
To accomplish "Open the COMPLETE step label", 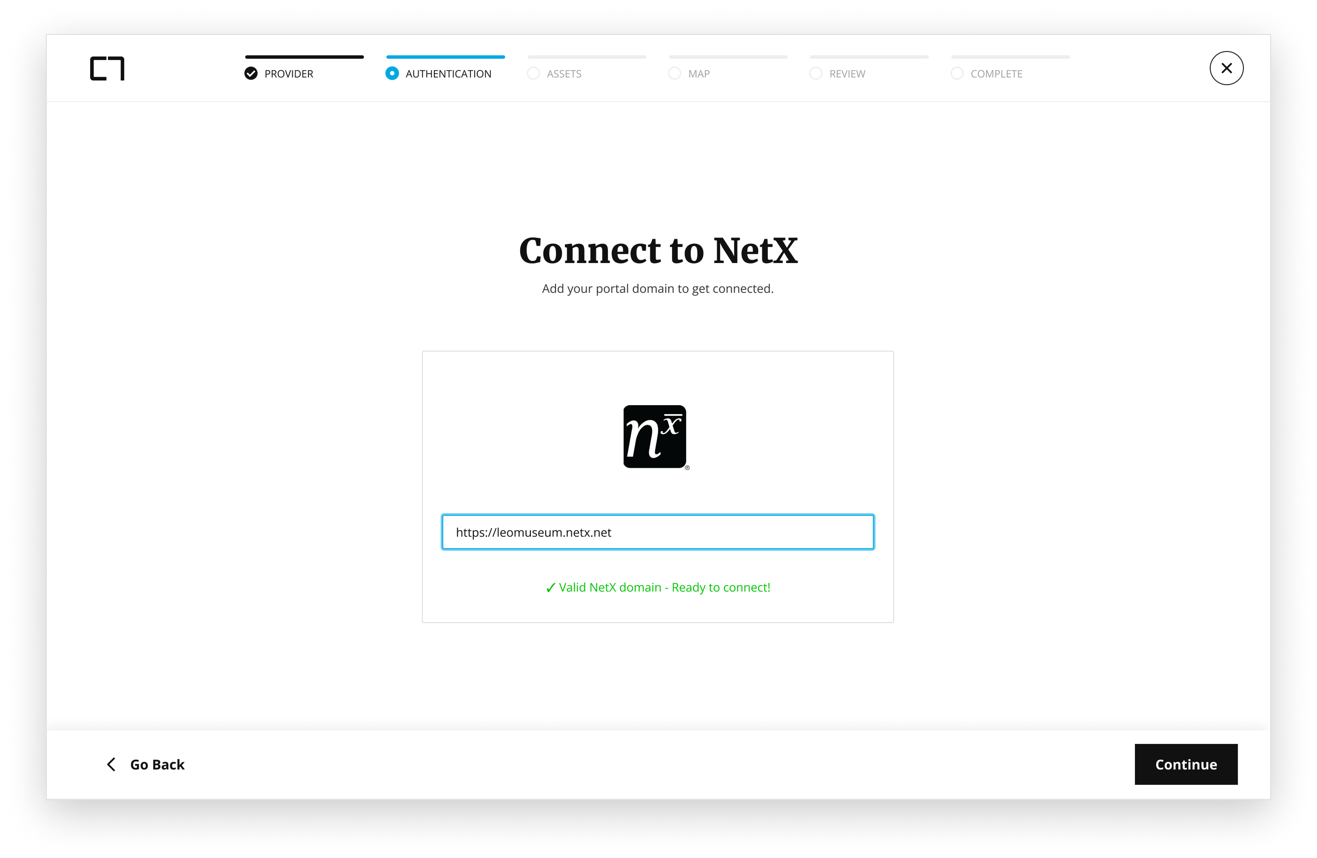I will point(996,74).
